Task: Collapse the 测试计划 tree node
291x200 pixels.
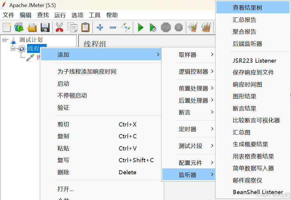Action: [x=4, y=40]
